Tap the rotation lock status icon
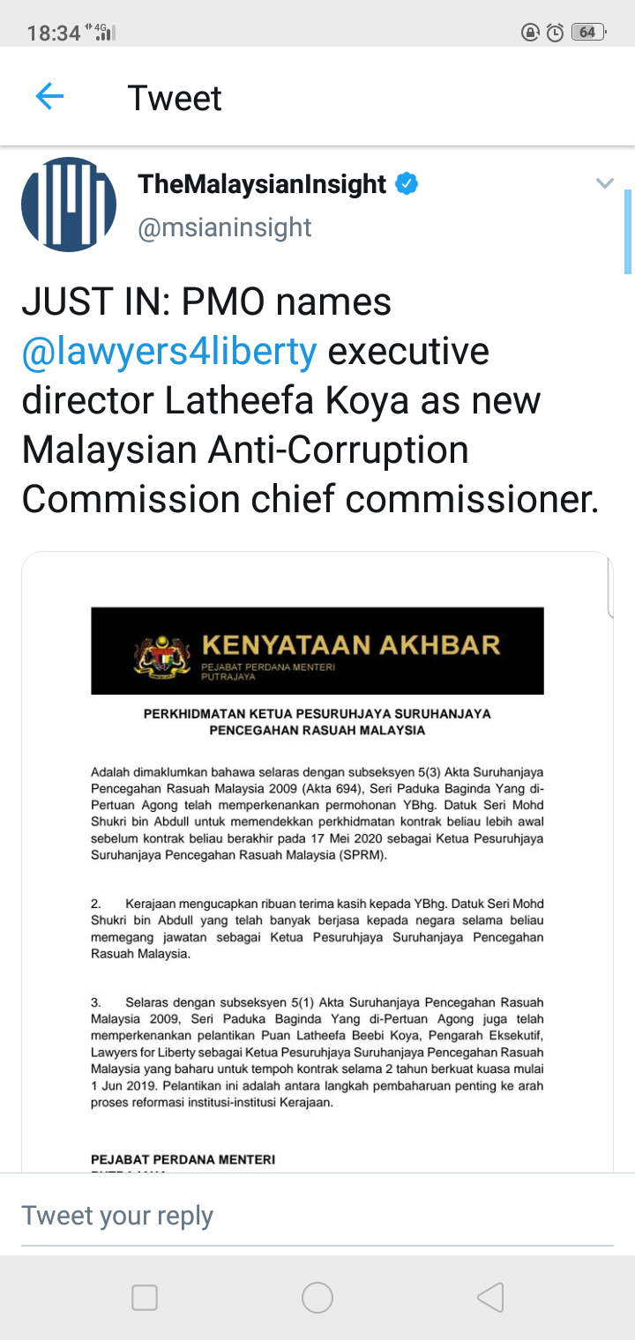The height and width of the screenshot is (1340, 635). (530, 33)
